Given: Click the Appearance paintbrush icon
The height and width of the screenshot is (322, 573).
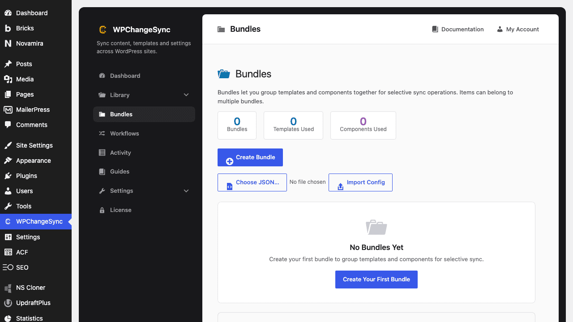Looking at the screenshot, I should pyautogui.click(x=8, y=161).
